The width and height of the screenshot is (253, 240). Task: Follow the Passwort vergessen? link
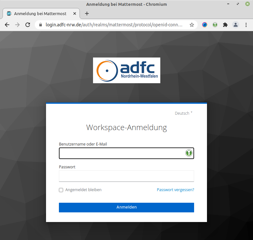click(x=175, y=190)
